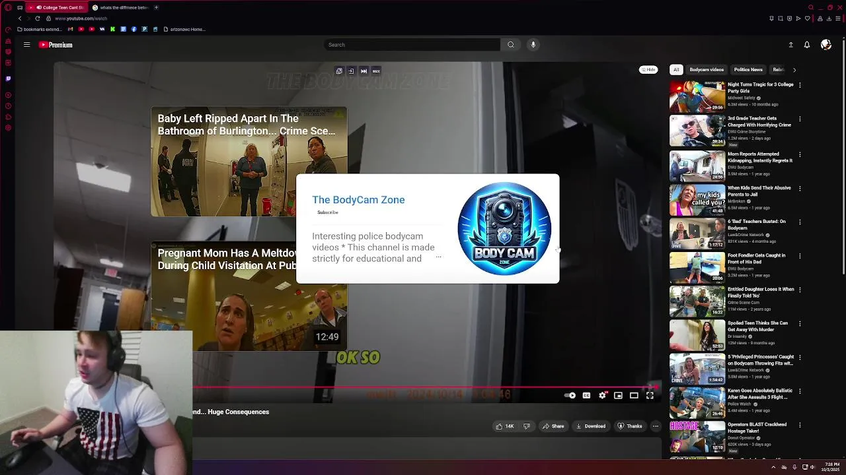Go back with browser back arrow
The width and height of the screenshot is (846, 475).
[20, 18]
